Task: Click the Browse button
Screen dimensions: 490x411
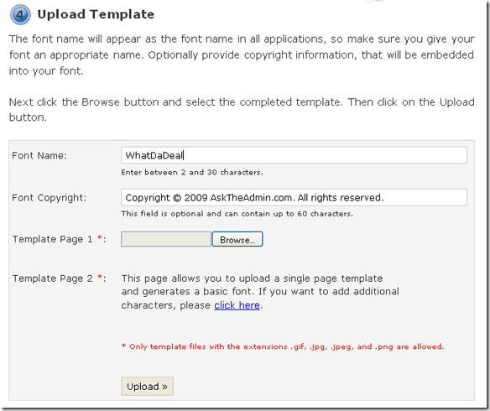Action: 237,239
